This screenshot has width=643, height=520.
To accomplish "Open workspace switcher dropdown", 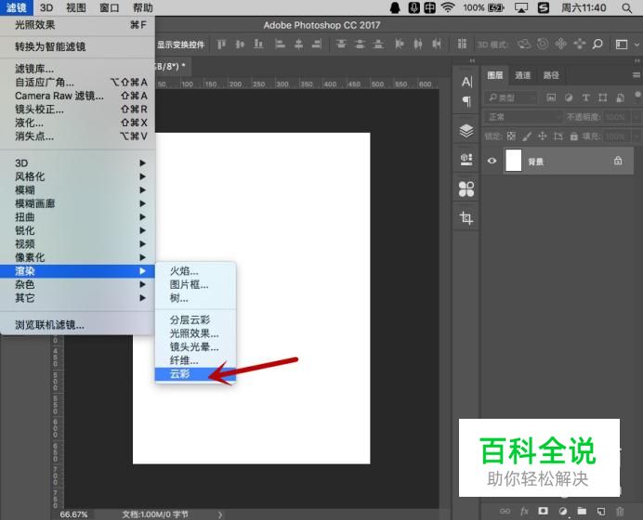I will point(627,44).
